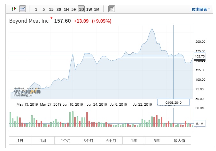Viewport: 216px width, 151px height.
Task: Set interval to 5 minutes
Action: pos(44,9)
